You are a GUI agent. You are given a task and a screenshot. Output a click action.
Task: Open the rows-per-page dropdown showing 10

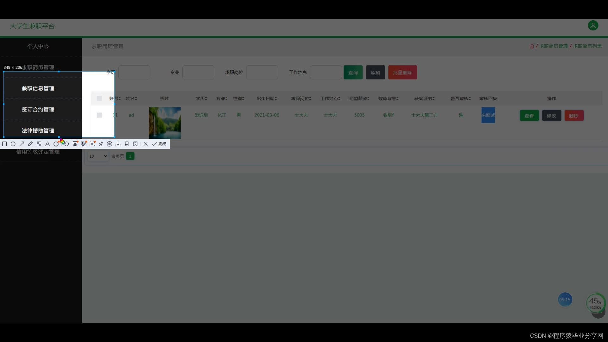coord(98,156)
